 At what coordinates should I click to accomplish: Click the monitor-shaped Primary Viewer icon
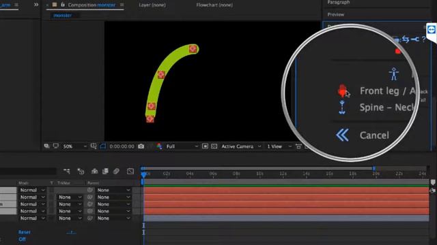pos(56,146)
